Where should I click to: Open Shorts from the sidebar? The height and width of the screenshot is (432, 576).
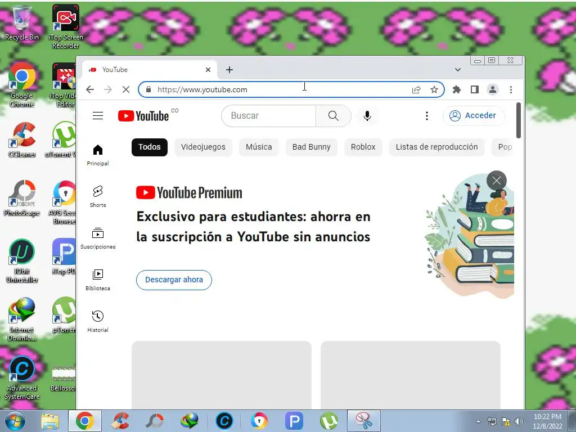tap(98, 196)
